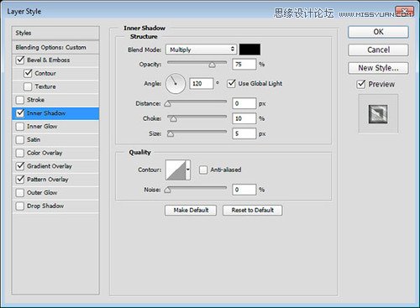This screenshot has width=420, height=308.
Task: Open the Contour picker arrow
Action: coord(188,170)
